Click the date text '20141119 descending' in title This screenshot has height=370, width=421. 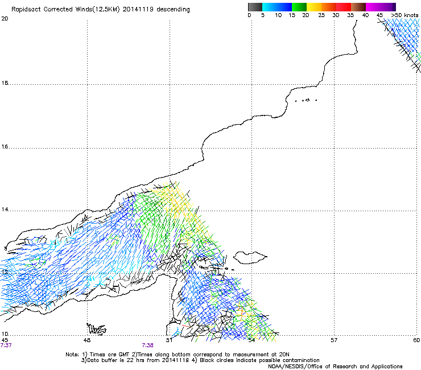(x=156, y=10)
